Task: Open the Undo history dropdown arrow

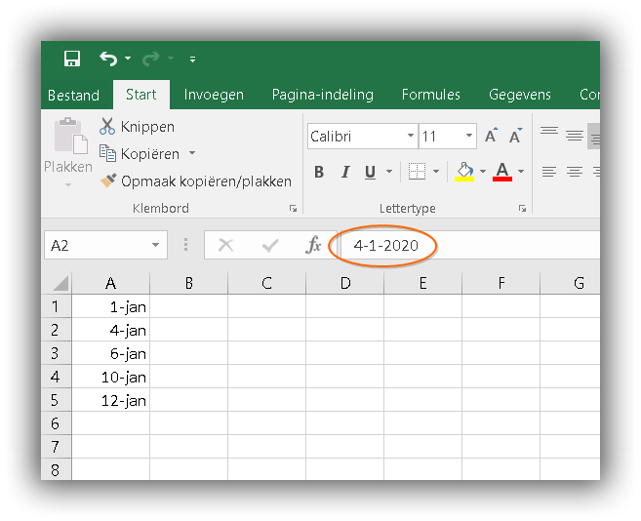Action: tap(128, 59)
